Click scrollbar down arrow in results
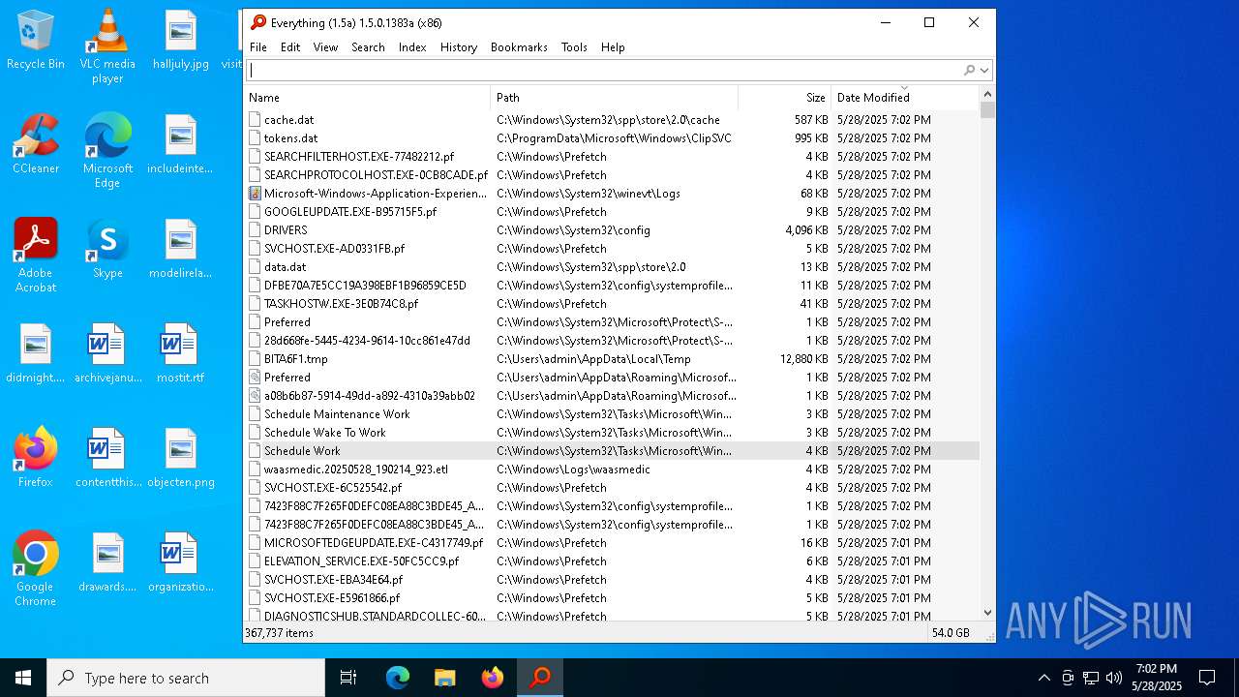The image size is (1239, 697). coord(987,612)
